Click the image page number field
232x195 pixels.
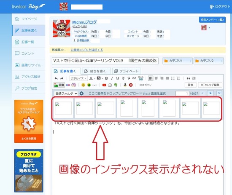182,93
